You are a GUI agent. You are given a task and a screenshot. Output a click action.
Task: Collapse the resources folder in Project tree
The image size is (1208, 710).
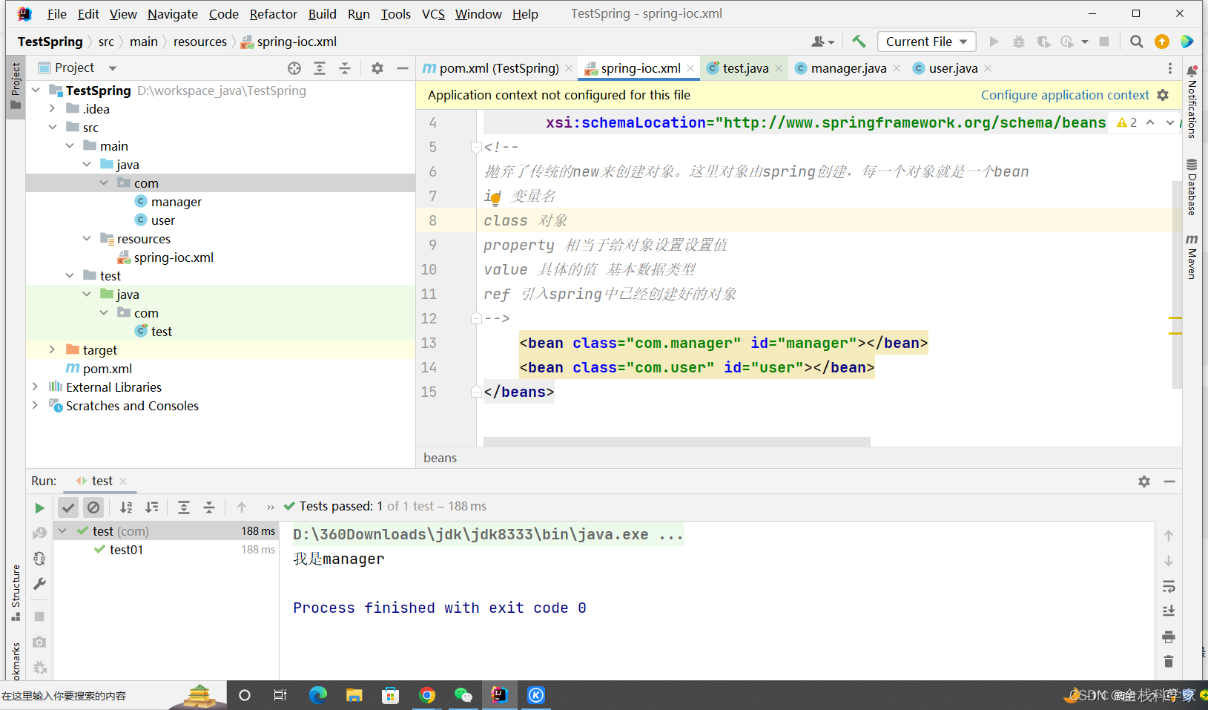point(88,238)
